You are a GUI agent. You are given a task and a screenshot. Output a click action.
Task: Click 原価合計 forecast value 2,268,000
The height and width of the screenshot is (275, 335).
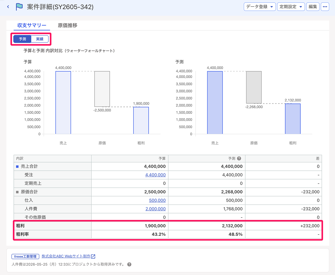232,192
